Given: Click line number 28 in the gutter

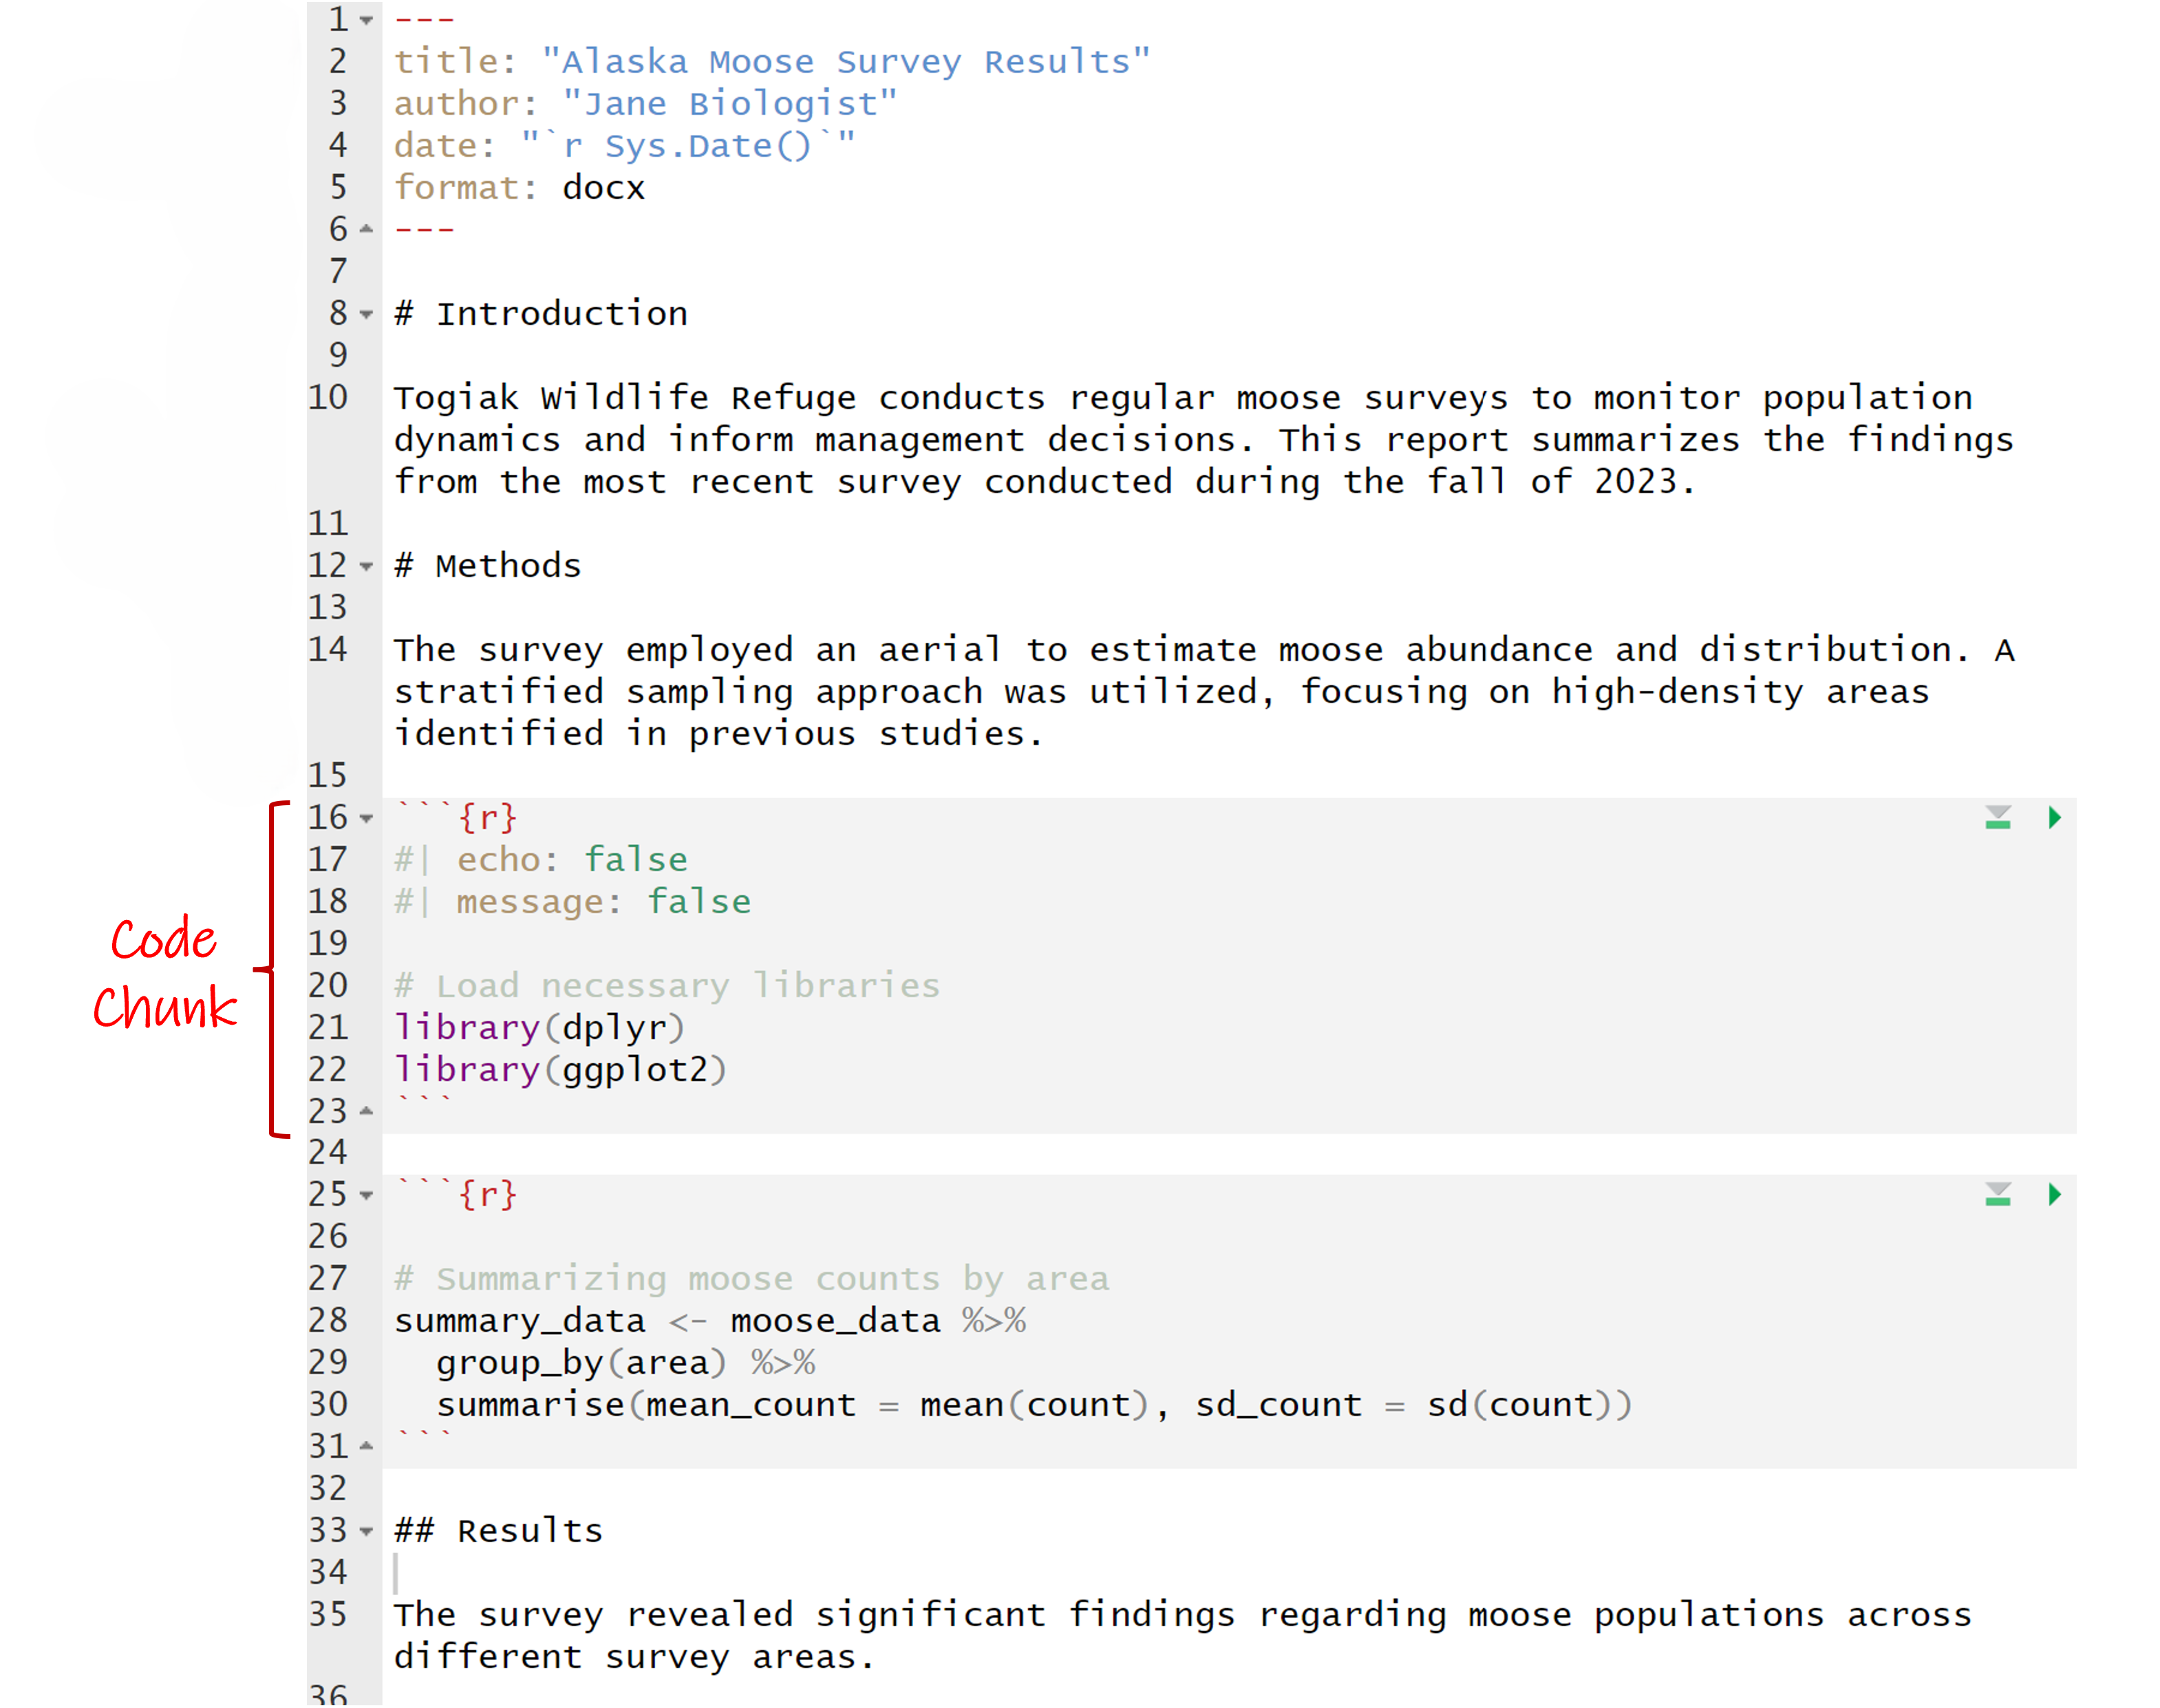Looking at the screenshot, I should click(x=328, y=1320).
